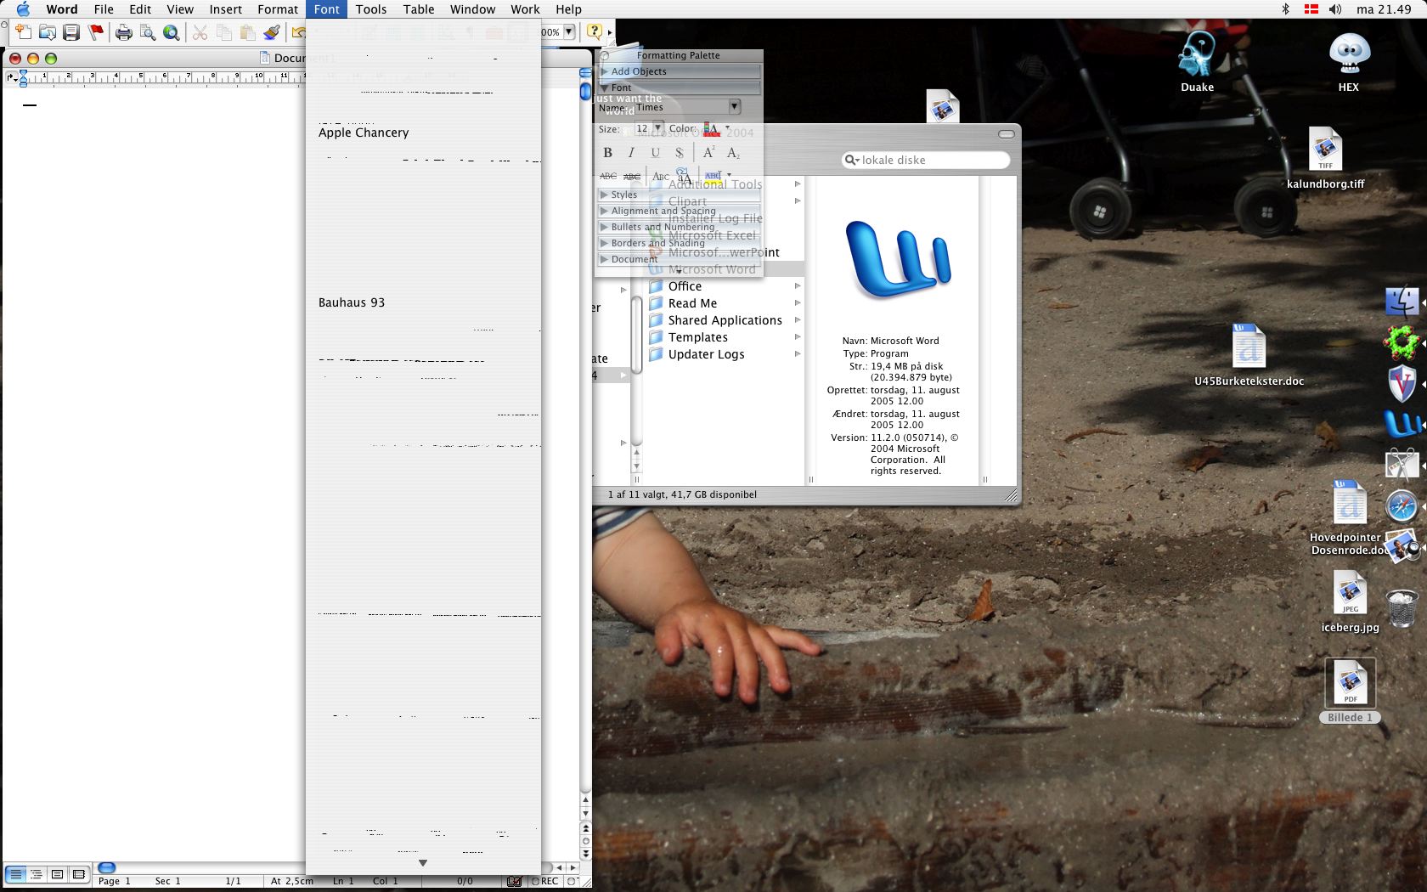Select Notebook Layout View button
1427x892 pixels.
click(79, 874)
